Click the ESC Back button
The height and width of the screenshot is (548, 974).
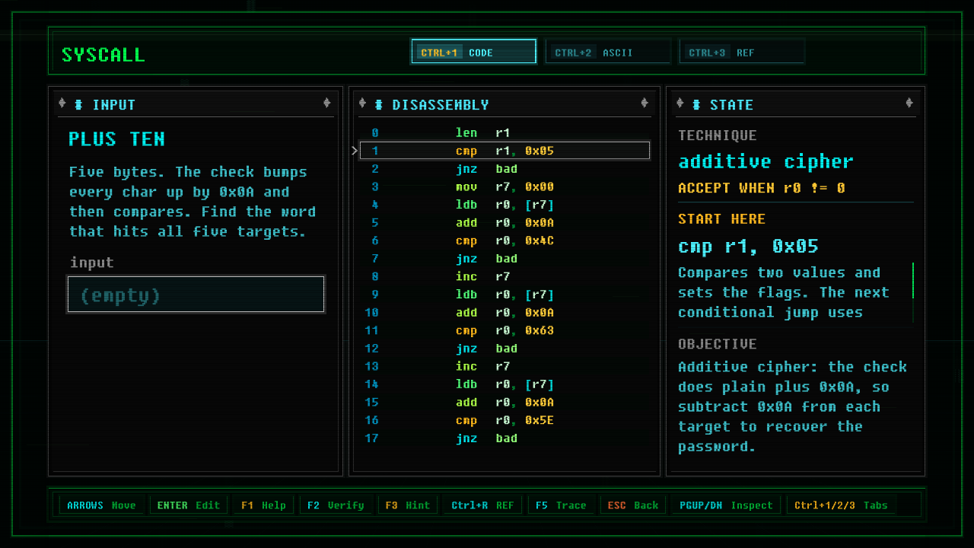coord(633,505)
